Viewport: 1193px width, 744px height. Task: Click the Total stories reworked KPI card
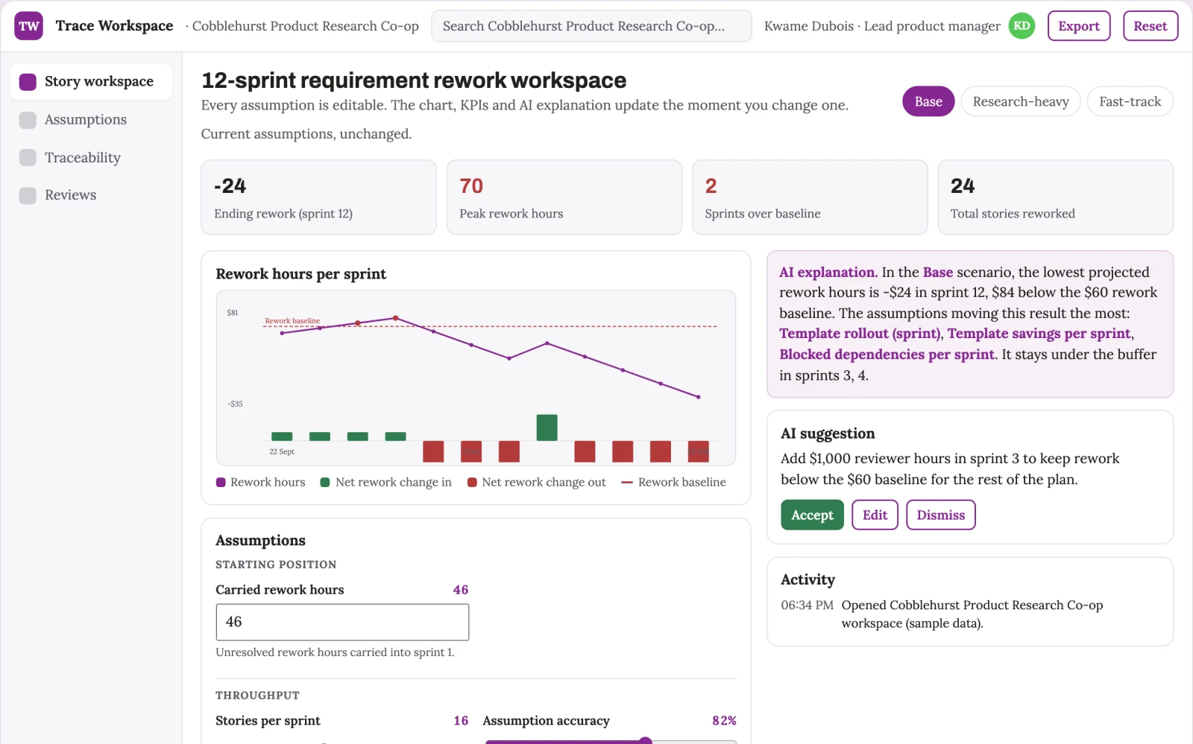tap(1055, 197)
